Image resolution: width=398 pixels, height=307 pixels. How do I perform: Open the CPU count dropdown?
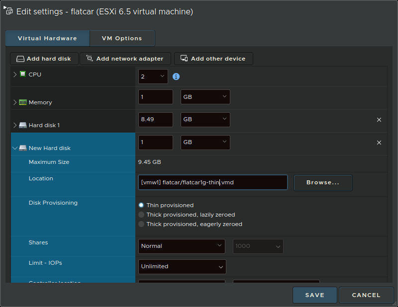tap(153, 77)
